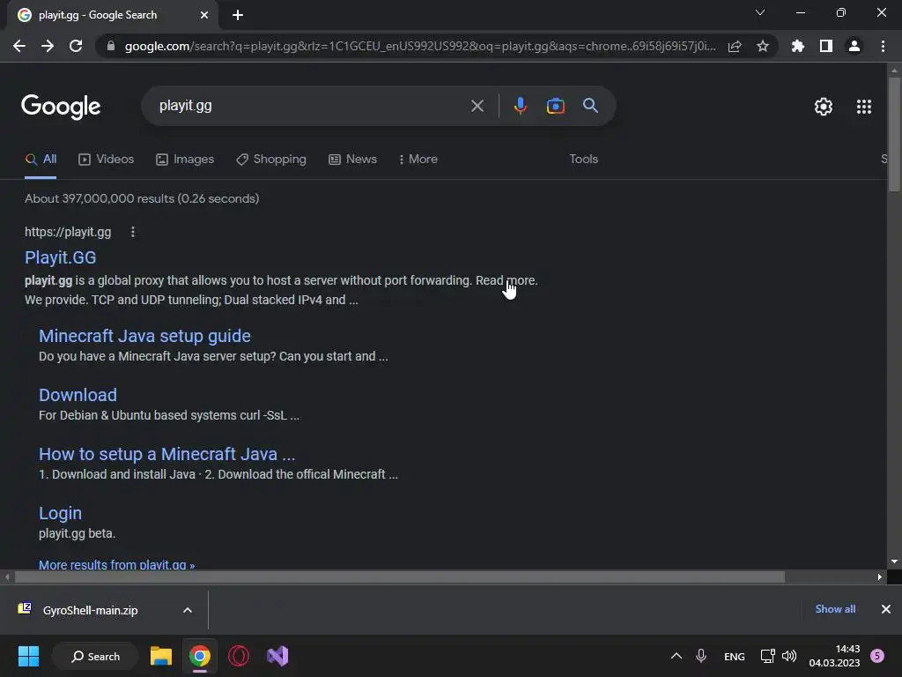The image size is (902, 677).
Task: Open Chrome side panel
Action: click(x=826, y=46)
